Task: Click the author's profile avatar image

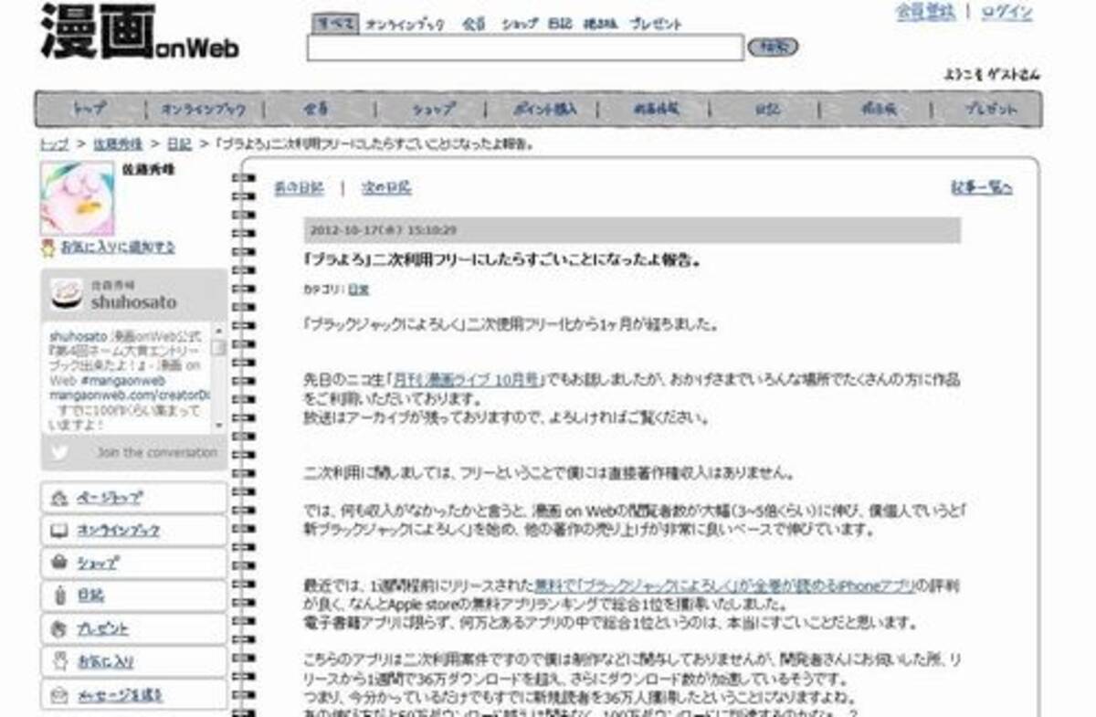Action: (x=78, y=198)
